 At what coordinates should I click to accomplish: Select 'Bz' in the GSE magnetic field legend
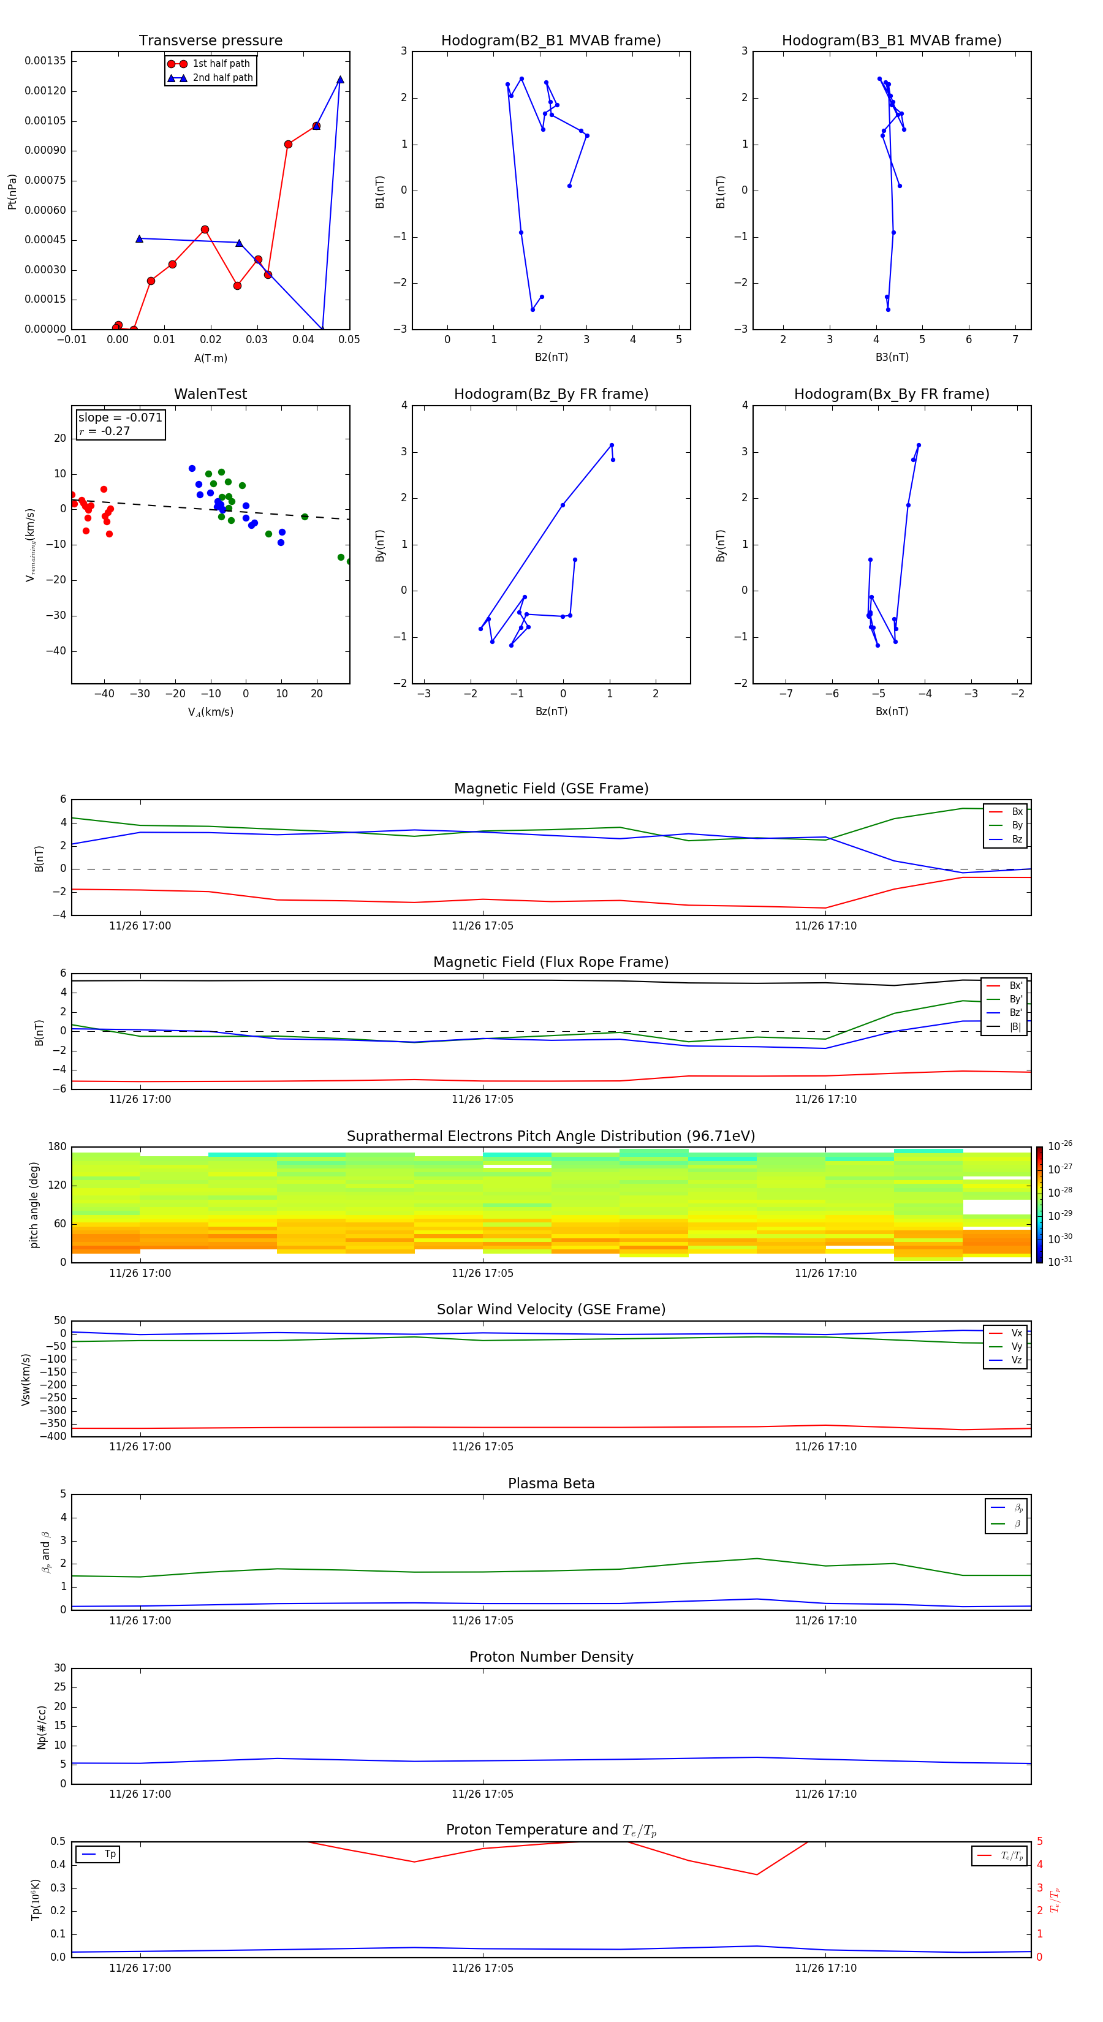click(x=1006, y=839)
